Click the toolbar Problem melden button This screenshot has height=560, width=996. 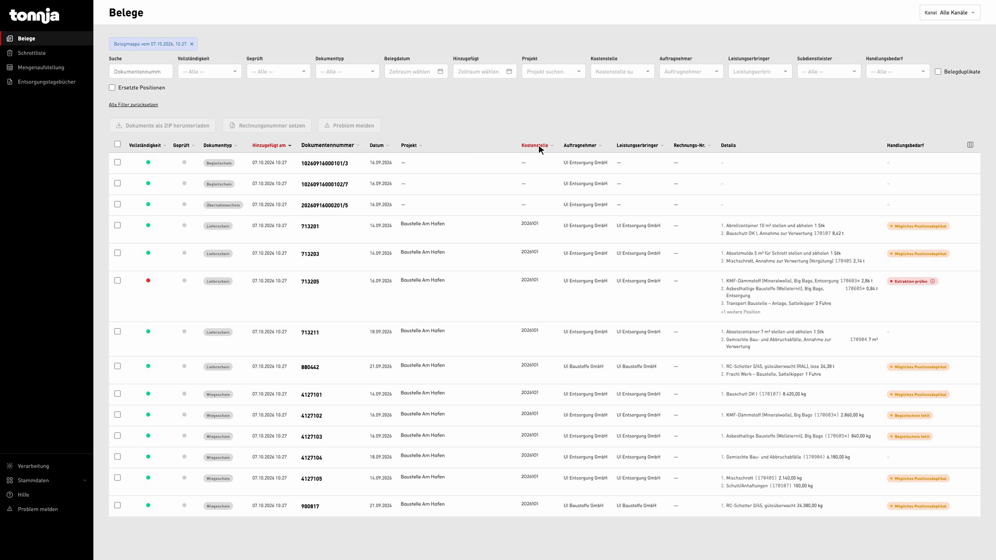350,125
